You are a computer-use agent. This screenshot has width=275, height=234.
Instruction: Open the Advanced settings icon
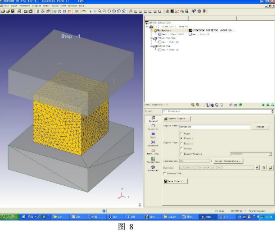coord(153,168)
